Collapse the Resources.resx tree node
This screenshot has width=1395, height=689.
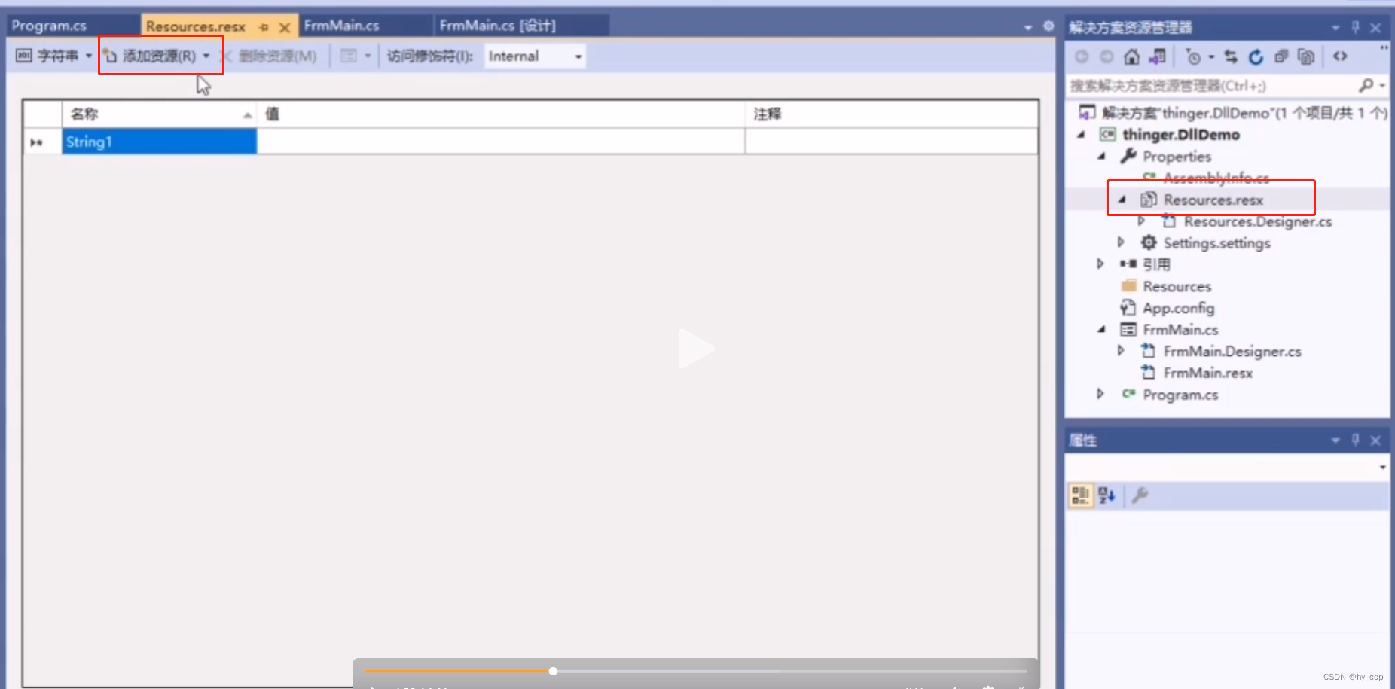tap(1122, 200)
